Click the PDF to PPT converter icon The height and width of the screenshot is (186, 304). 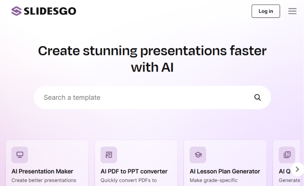[109, 155]
